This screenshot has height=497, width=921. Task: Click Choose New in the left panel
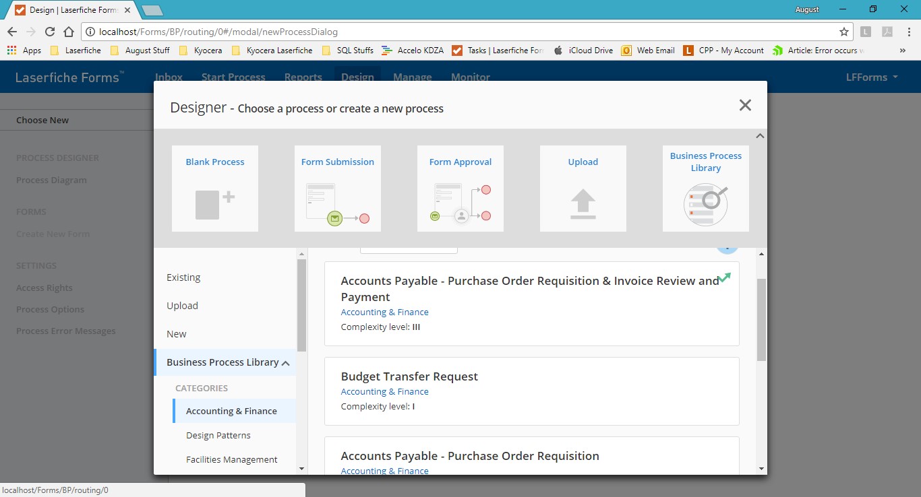[42, 120]
